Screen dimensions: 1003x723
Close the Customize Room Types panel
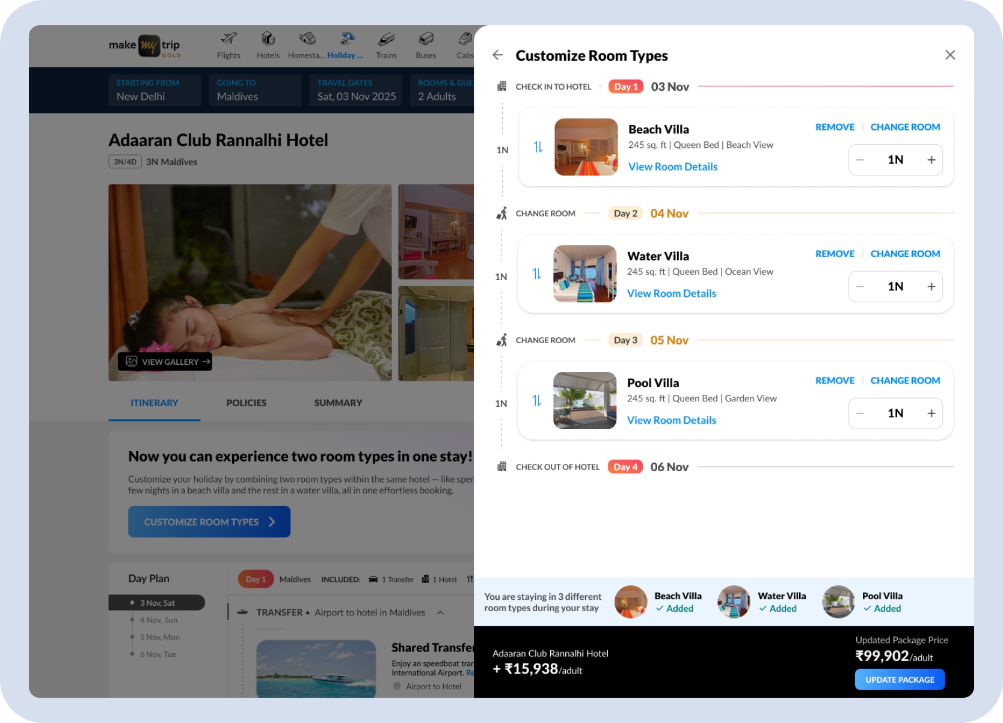950,55
